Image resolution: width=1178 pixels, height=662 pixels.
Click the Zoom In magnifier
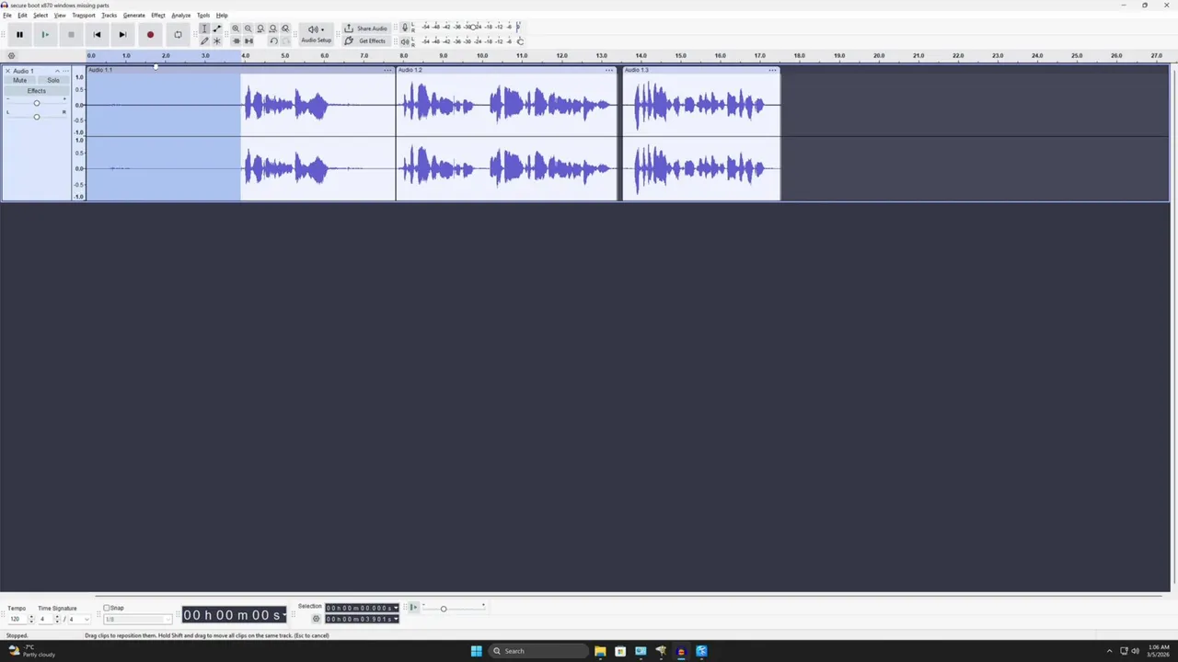click(x=236, y=29)
